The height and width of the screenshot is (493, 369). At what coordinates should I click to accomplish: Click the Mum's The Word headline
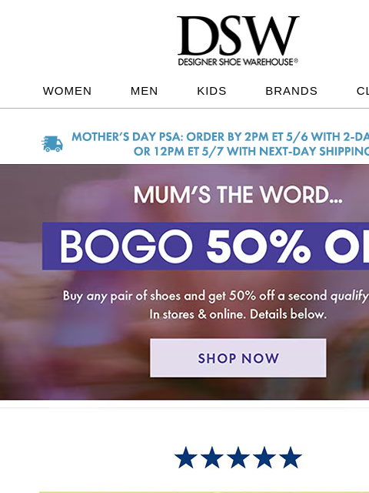pos(238,195)
